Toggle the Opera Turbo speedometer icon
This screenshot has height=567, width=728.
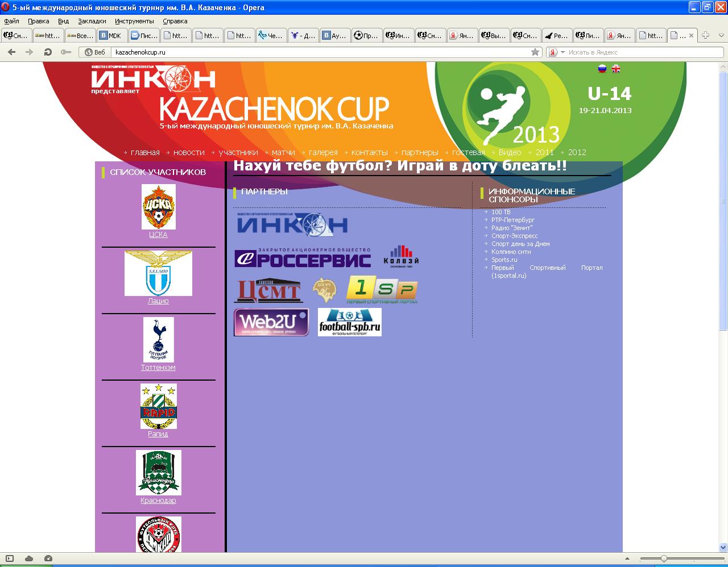(48, 558)
